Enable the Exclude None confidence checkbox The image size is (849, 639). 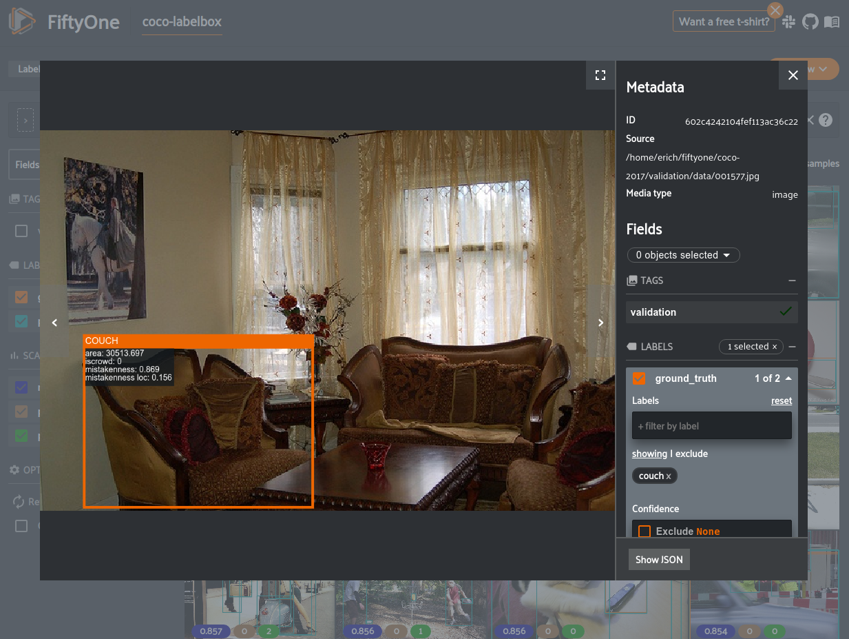644,531
